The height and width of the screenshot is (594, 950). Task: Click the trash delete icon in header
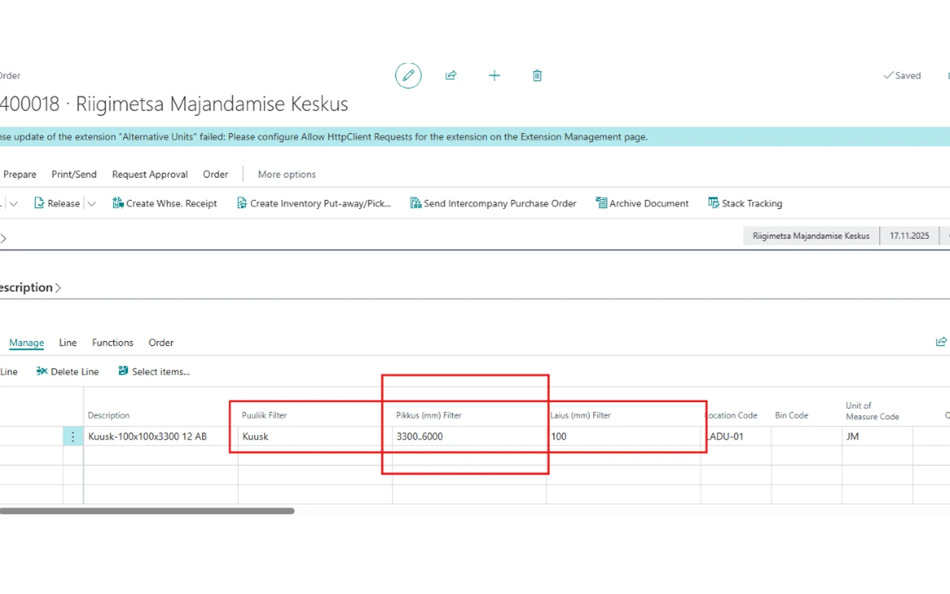coord(537,75)
